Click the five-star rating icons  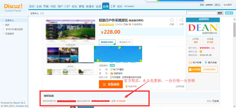tap(106, 24)
